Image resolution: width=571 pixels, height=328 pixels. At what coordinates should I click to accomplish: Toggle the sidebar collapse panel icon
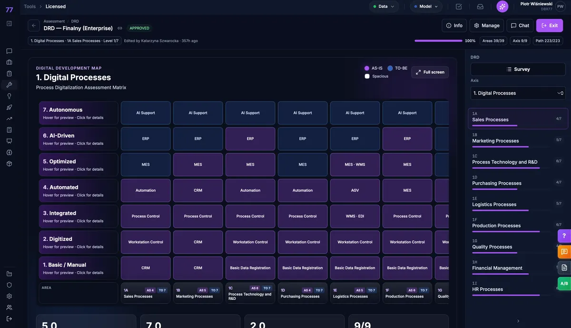[9, 23]
